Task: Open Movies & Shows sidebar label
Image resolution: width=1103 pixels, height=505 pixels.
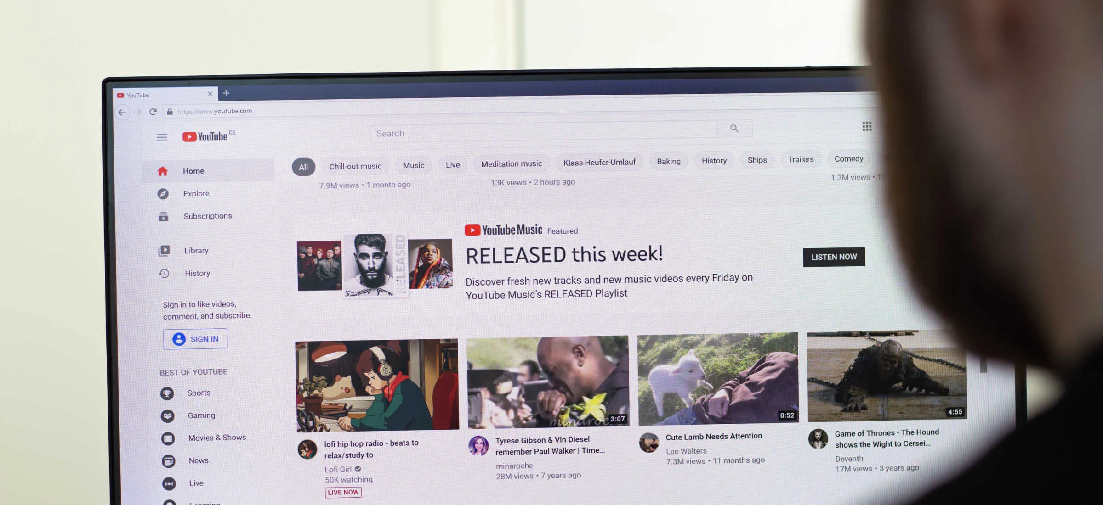Action: coord(217,438)
